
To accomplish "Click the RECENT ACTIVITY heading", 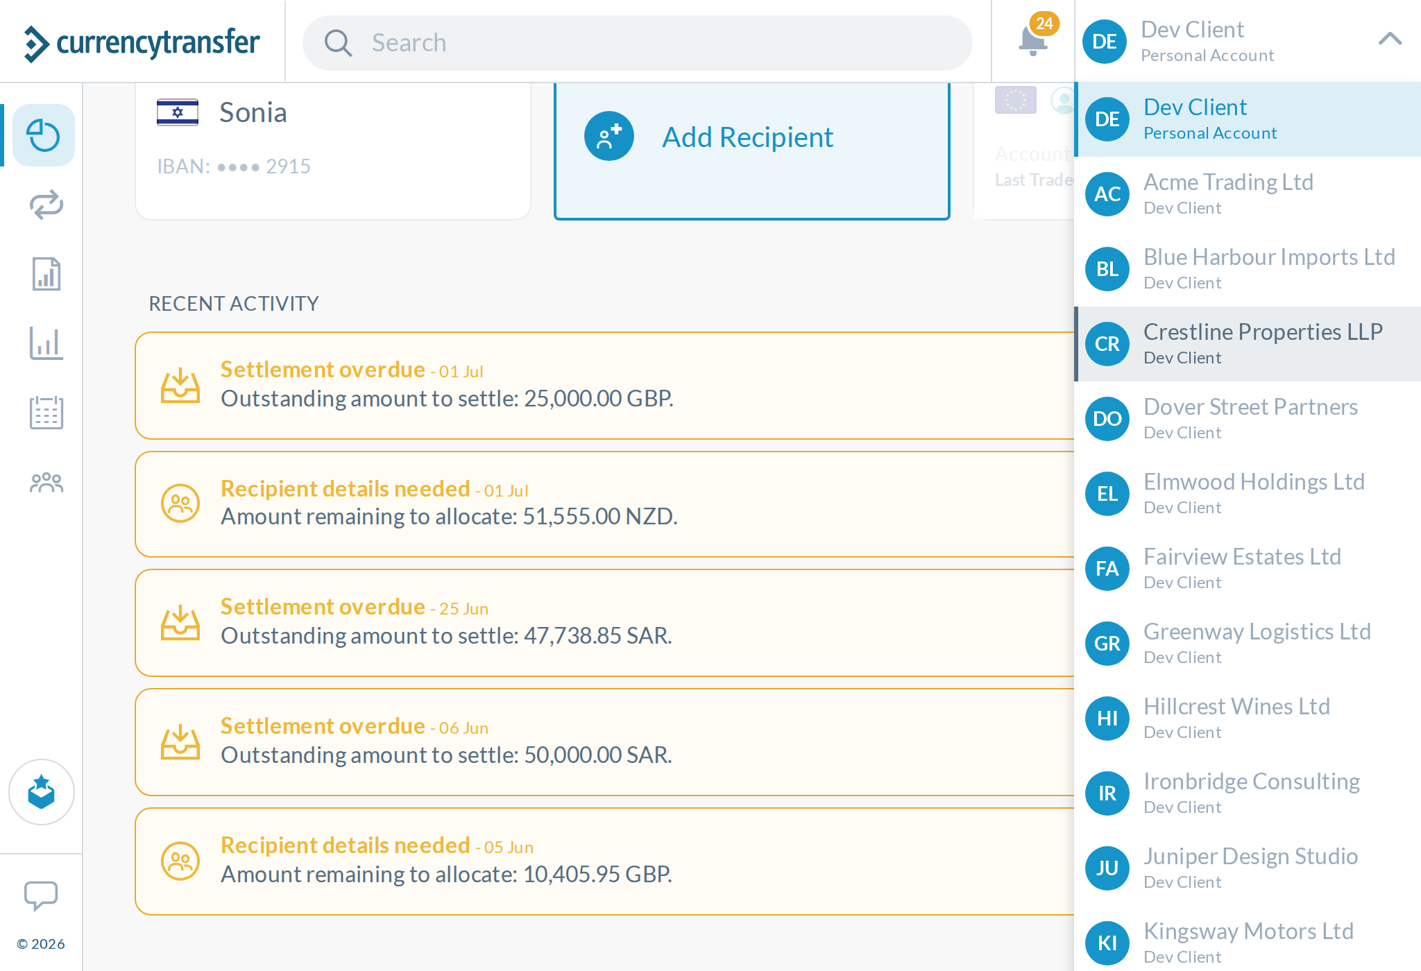I will click(x=234, y=304).
